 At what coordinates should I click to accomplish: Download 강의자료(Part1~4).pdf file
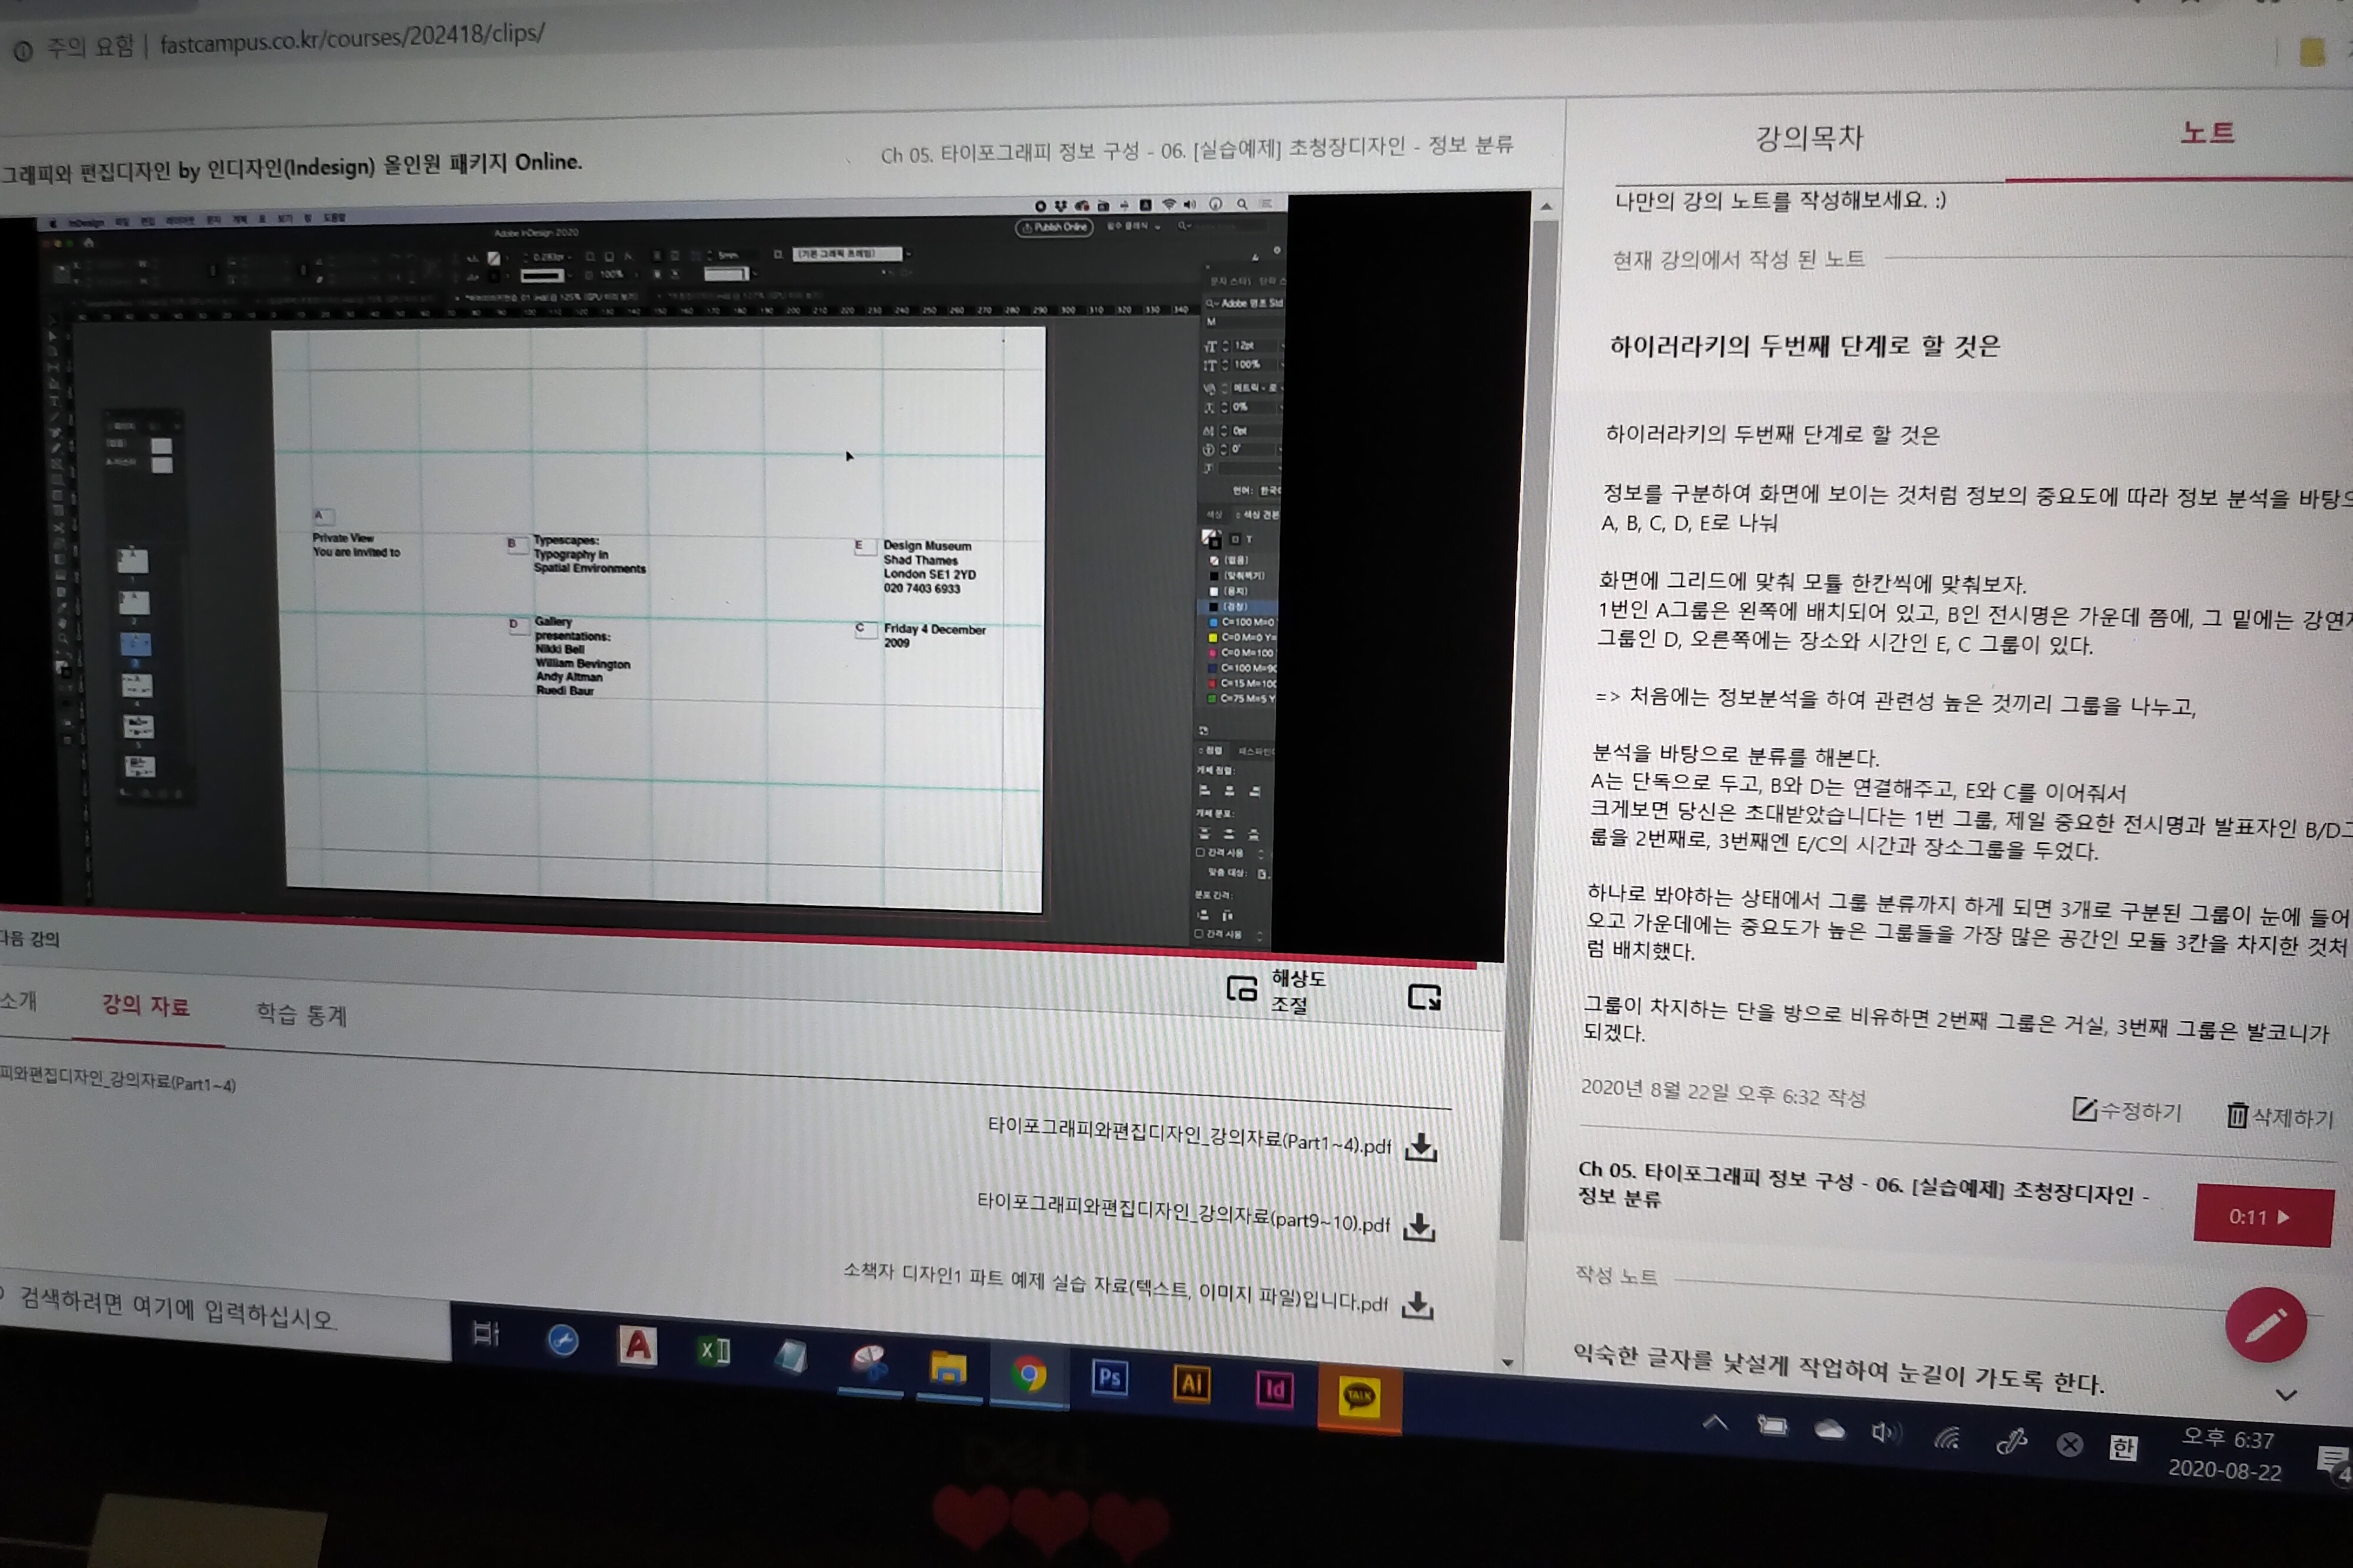pyautogui.click(x=1421, y=1147)
